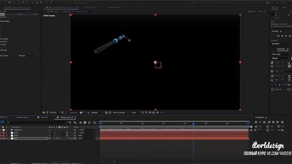Image resolution: width=292 pixels, height=164 pixels.
Task: Toggle 3D layer switch on first Null 1 layer
Action: click(67, 133)
